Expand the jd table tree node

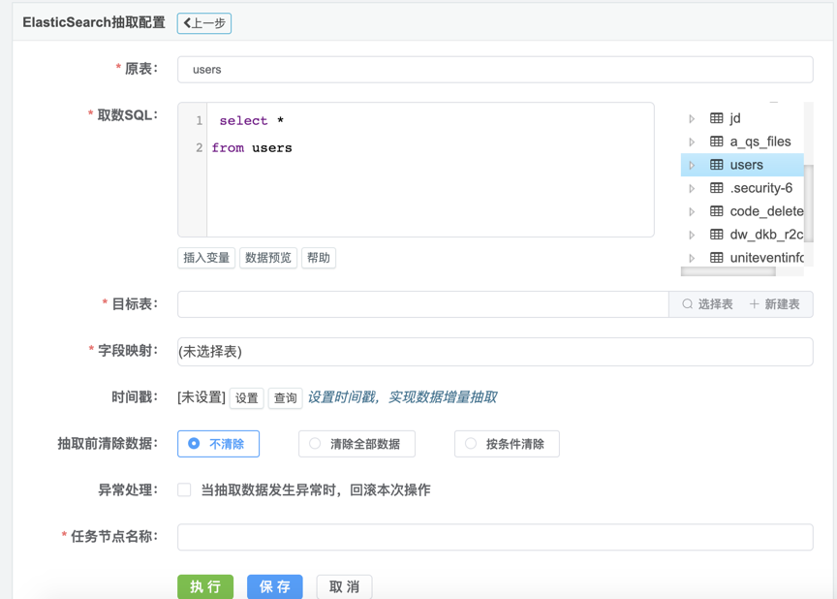(x=692, y=118)
